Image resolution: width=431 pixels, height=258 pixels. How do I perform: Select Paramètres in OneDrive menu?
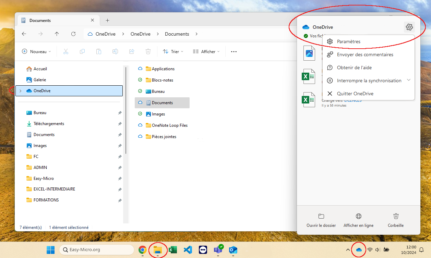369,41
